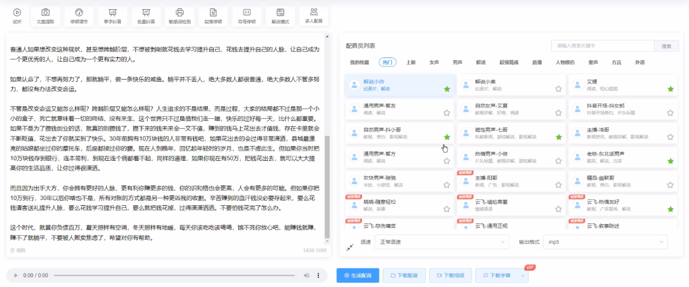Expand the 语速 speed dropdown

click(x=441, y=242)
